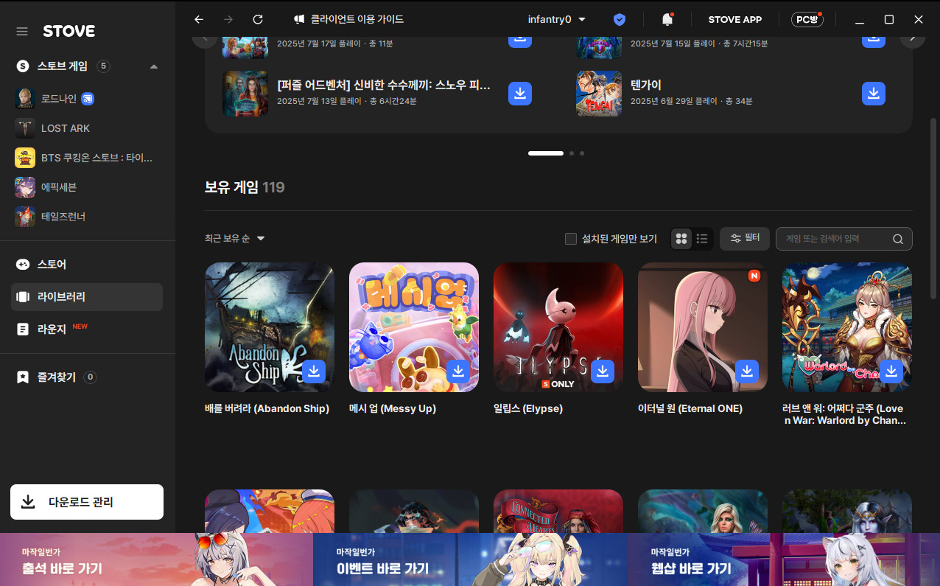Open 메시 업 (Messy Up) title text
The width and height of the screenshot is (940, 586).
click(x=393, y=408)
